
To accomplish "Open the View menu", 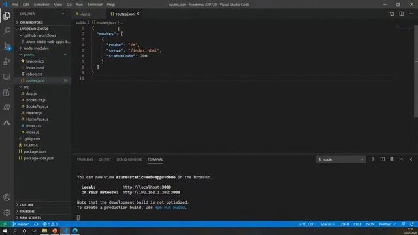I will (58, 5).
